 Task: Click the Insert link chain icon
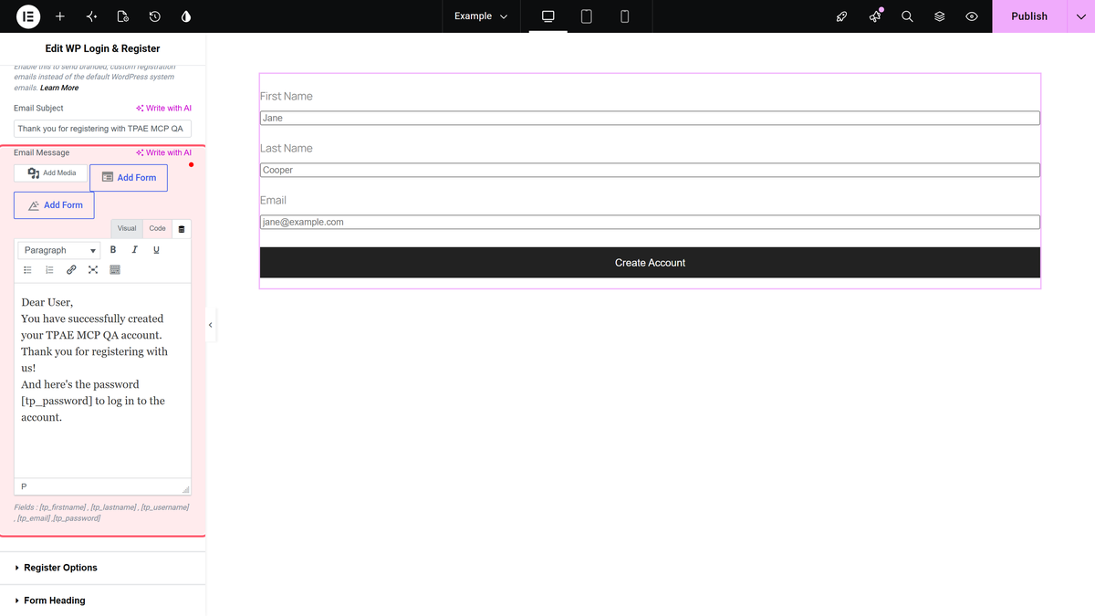(x=71, y=270)
